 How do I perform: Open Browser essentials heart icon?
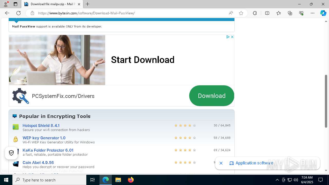301,13
